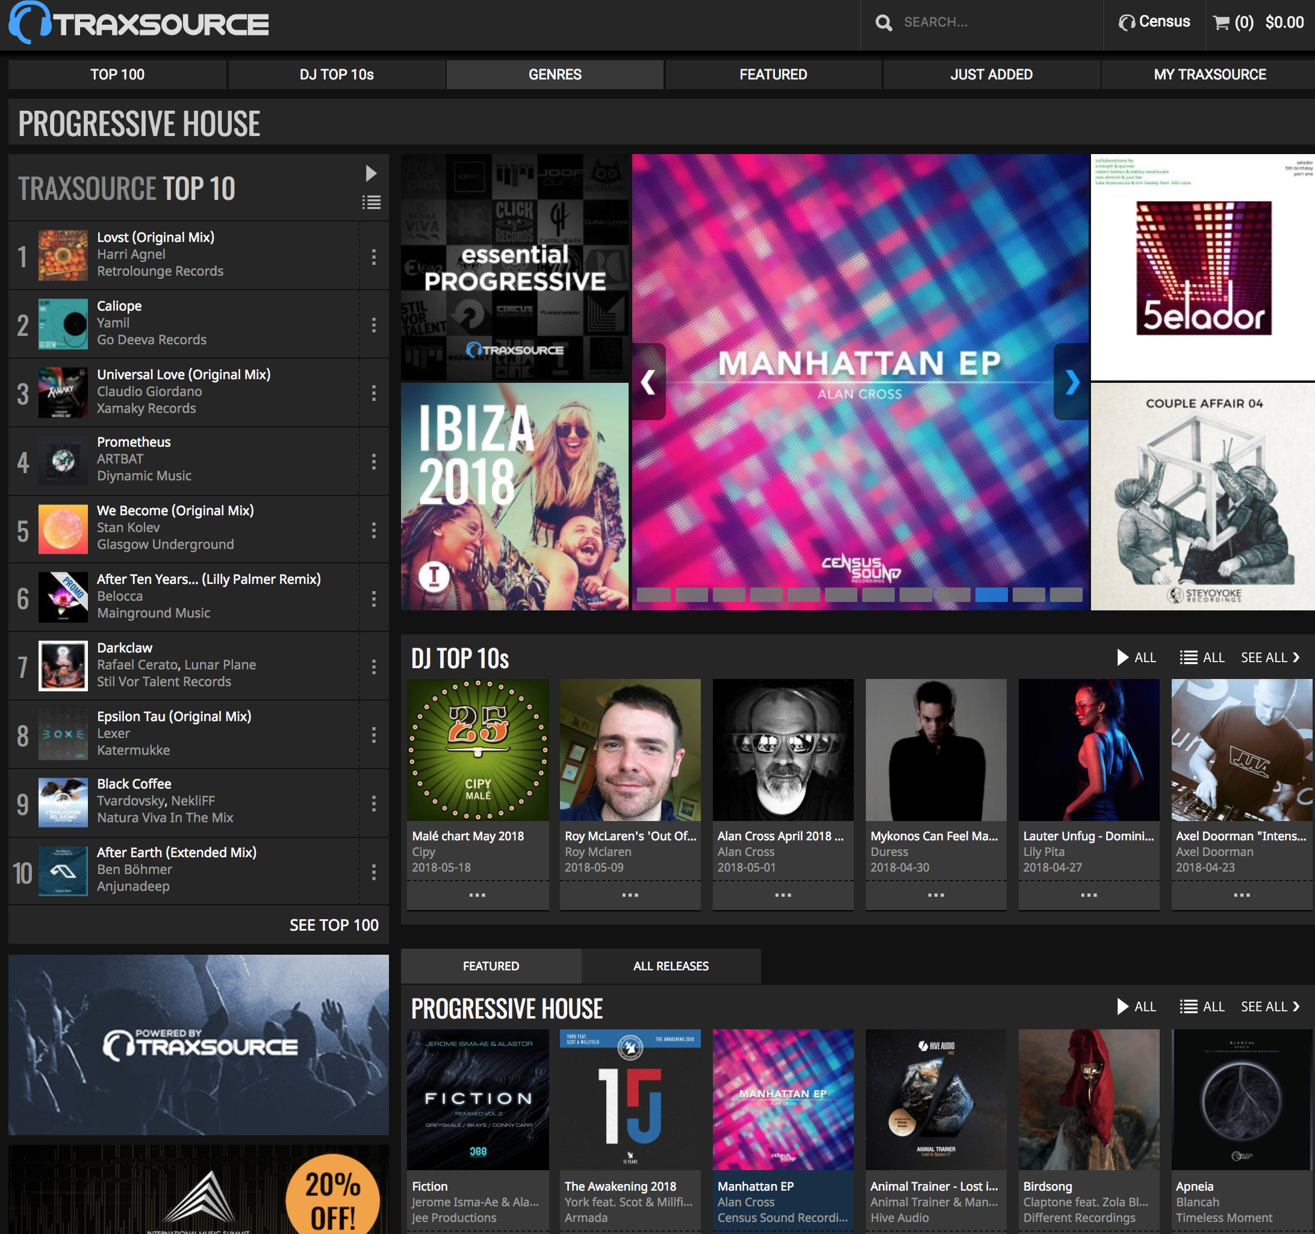
Task: Go to previous slide in banner carousel
Action: [648, 382]
